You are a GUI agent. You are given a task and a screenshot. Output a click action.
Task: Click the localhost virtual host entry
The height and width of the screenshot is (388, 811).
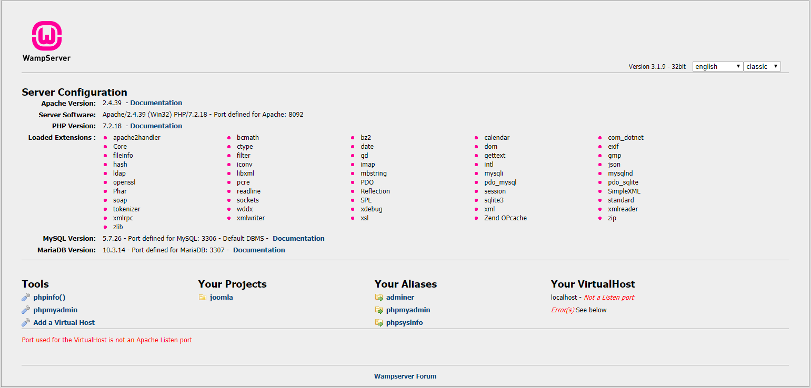[x=564, y=298]
